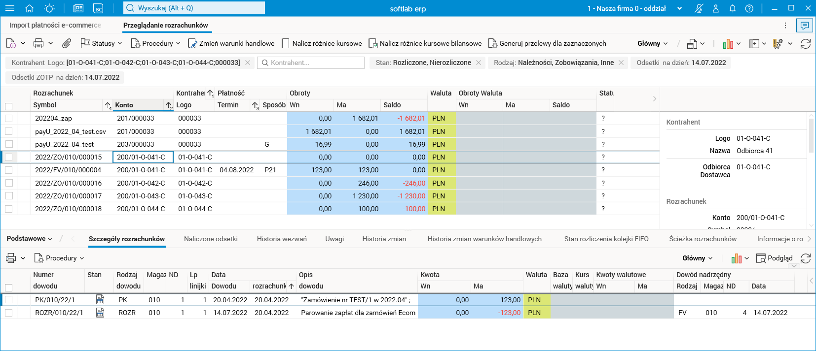Check the row 2022/FV/010/000004
The width and height of the screenshot is (816, 351).
click(8, 170)
